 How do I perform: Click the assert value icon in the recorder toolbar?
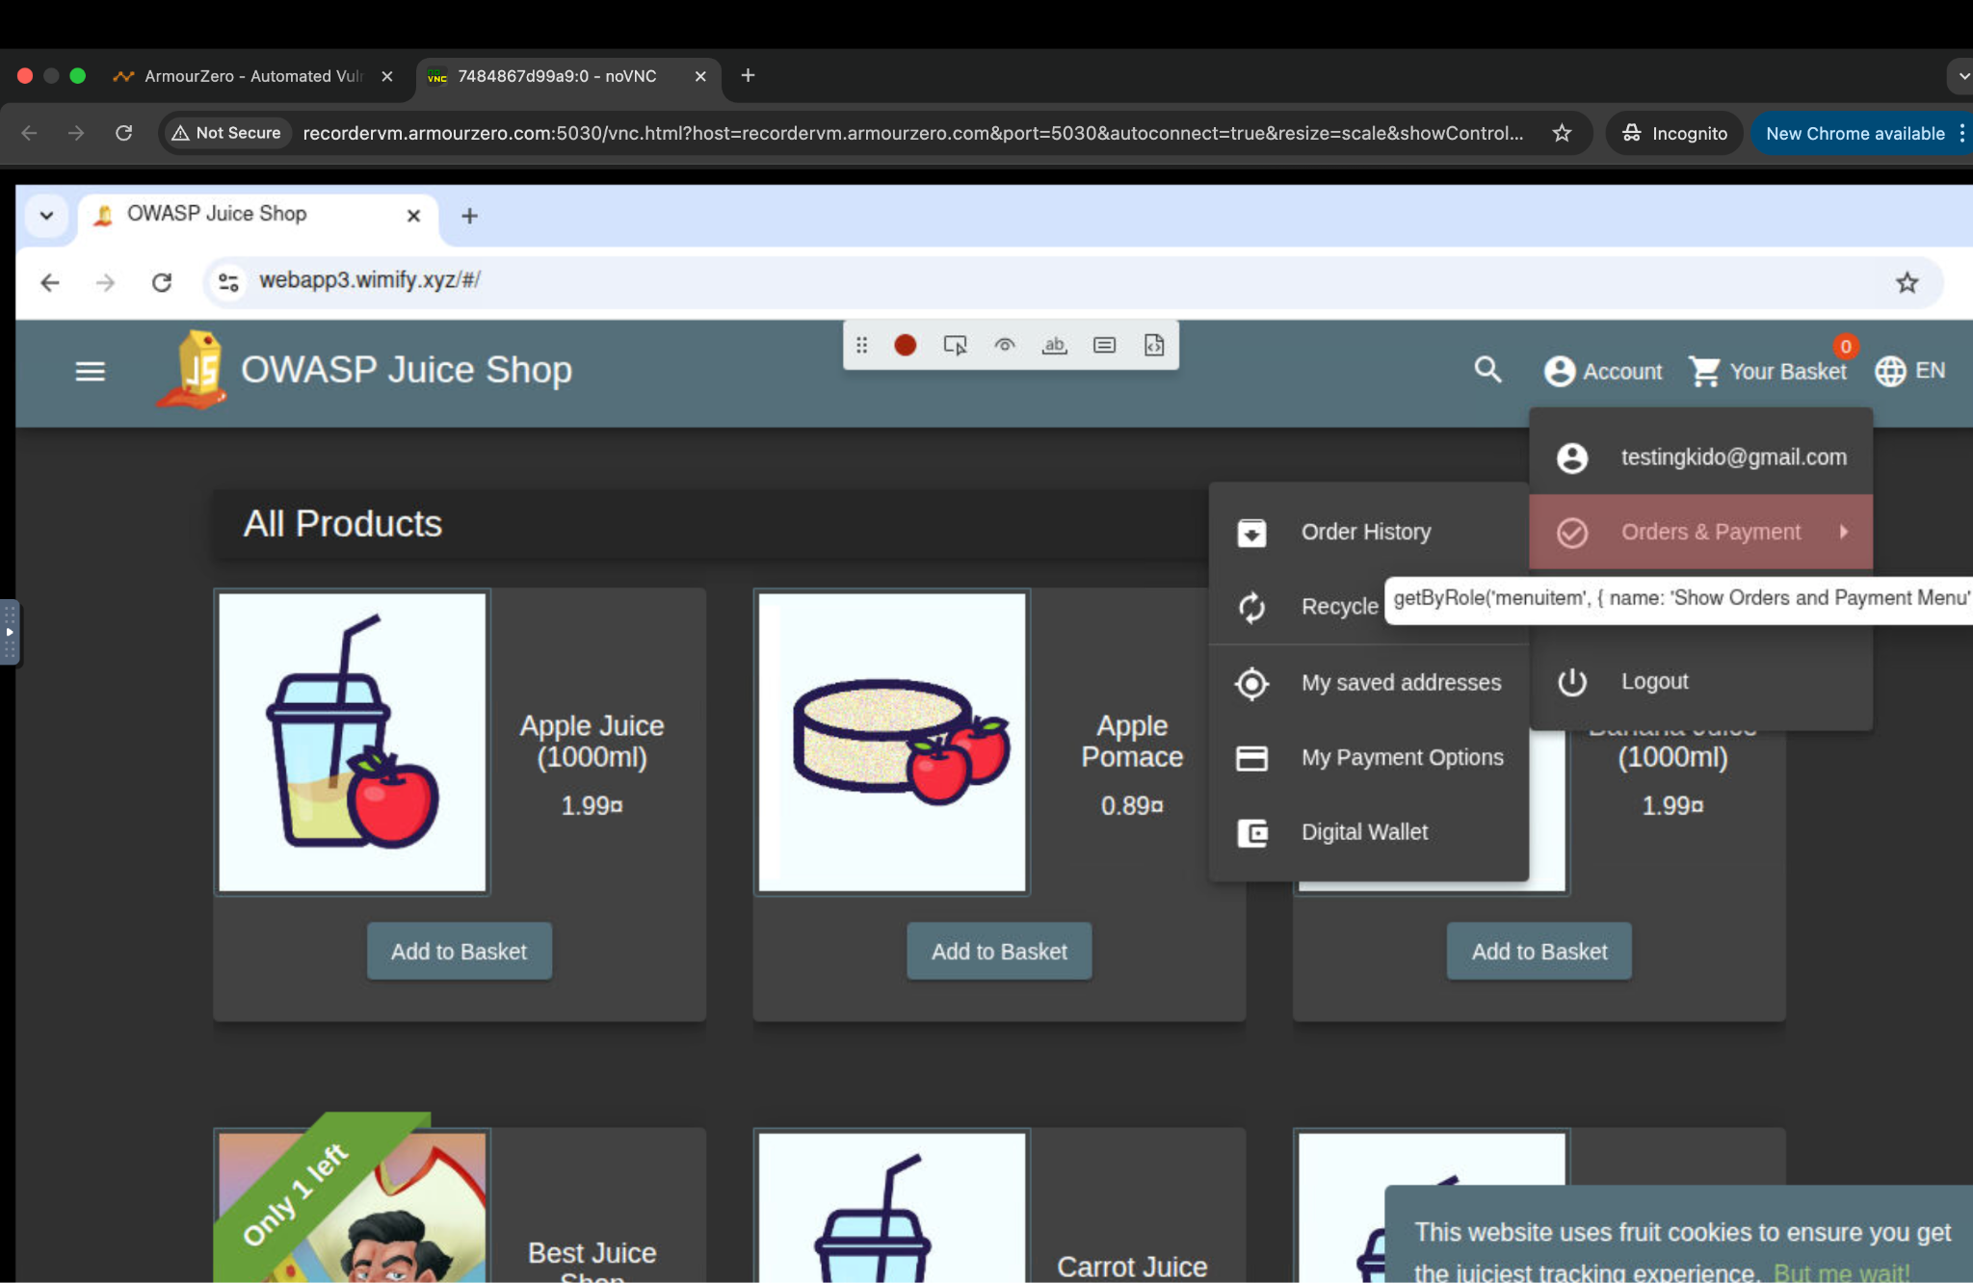(1104, 345)
